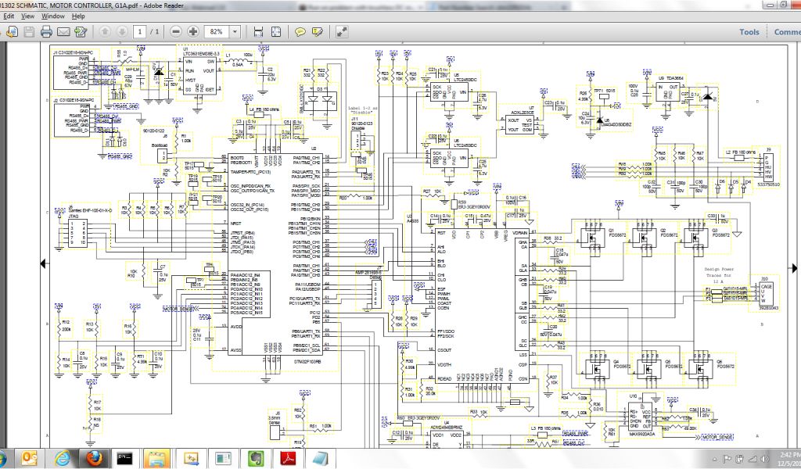Open the Help menu
Screen dimensions: 801x469
(x=78, y=16)
